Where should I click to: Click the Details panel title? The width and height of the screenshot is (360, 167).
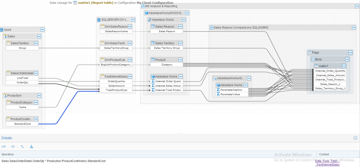[x=7, y=138]
